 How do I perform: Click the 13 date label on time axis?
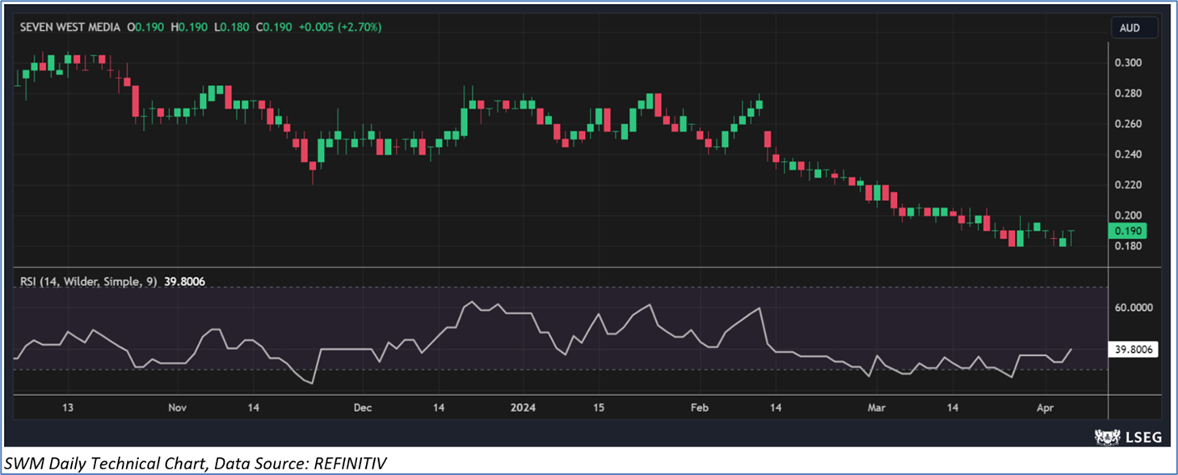click(68, 408)
